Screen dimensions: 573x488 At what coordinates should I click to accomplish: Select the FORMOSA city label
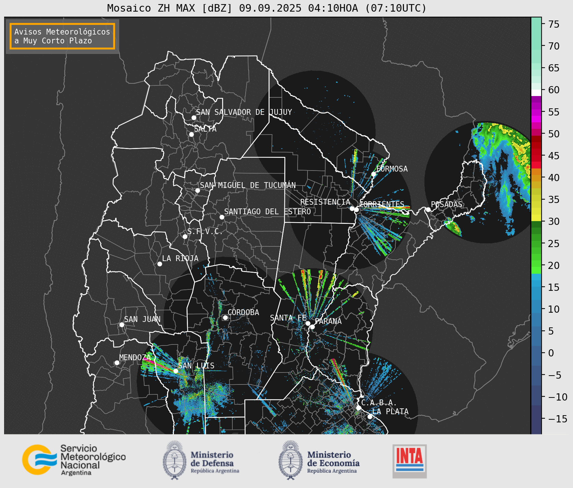pyautogui.click(x=392, y=169)
